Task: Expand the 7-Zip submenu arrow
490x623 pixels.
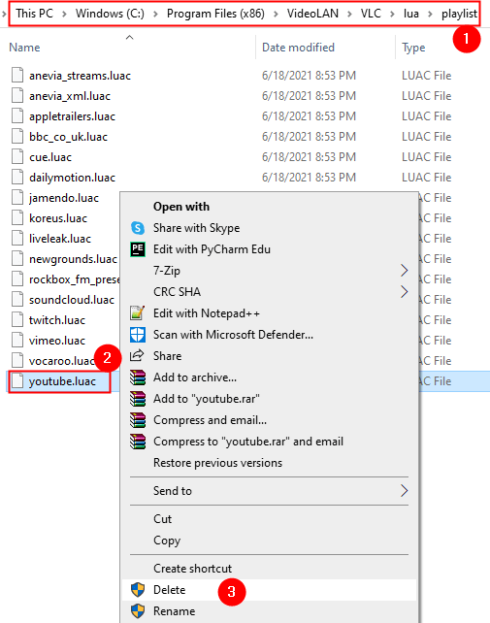Action: (405, 271)
